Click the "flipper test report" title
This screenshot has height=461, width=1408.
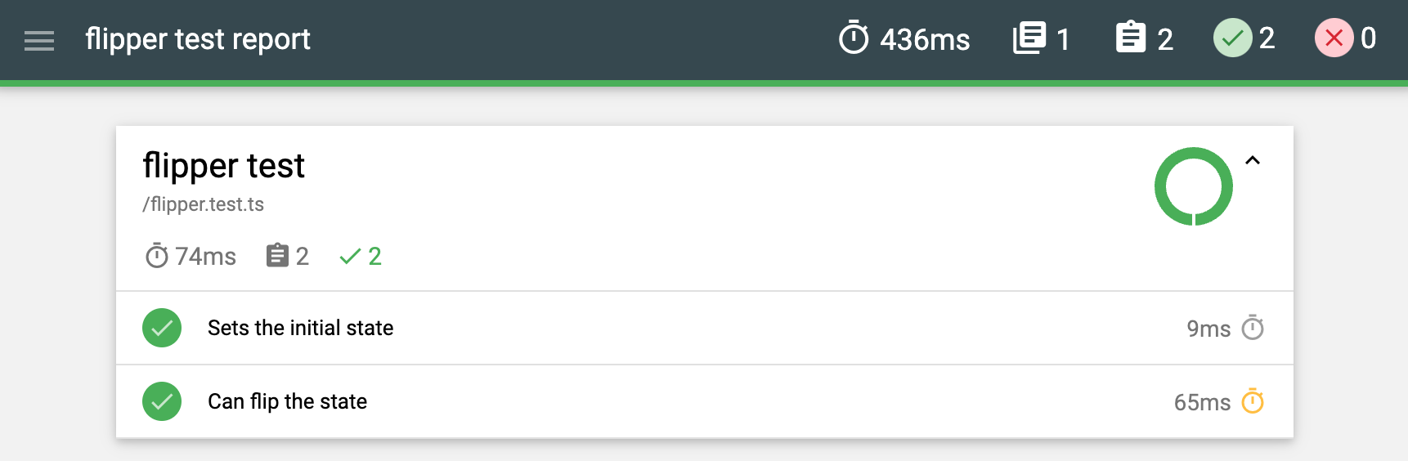tap(198, 39)
